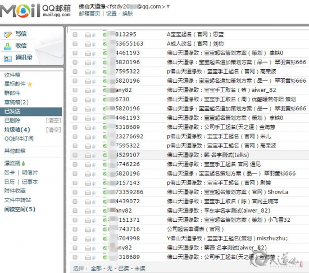
Task: Open the 漂流瓶 feature
Action: pos(12,163)
